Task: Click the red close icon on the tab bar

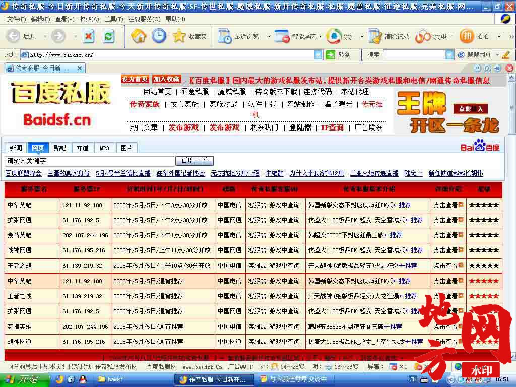Action: coord(509,68)
